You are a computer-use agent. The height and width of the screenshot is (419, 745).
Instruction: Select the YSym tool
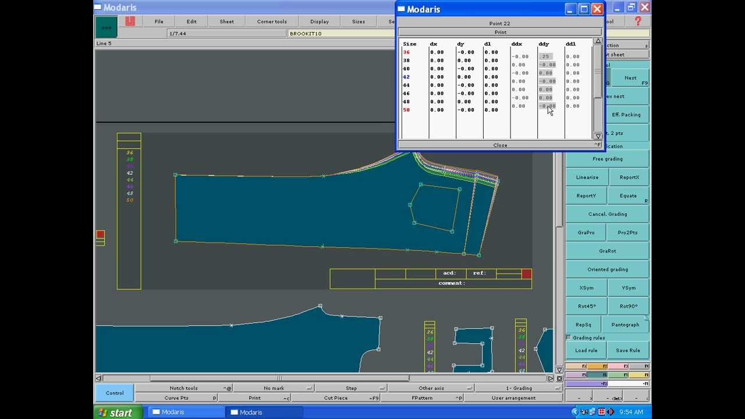click(x=628, y=288)
